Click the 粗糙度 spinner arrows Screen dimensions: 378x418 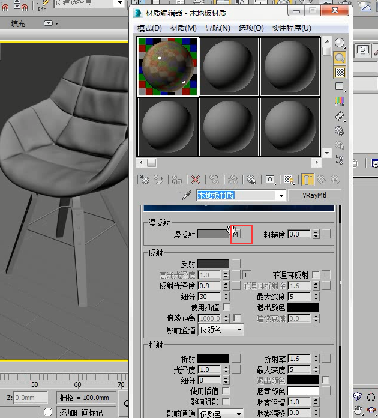point(316,235)
